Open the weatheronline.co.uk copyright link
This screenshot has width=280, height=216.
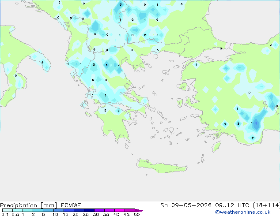[242, 212]
